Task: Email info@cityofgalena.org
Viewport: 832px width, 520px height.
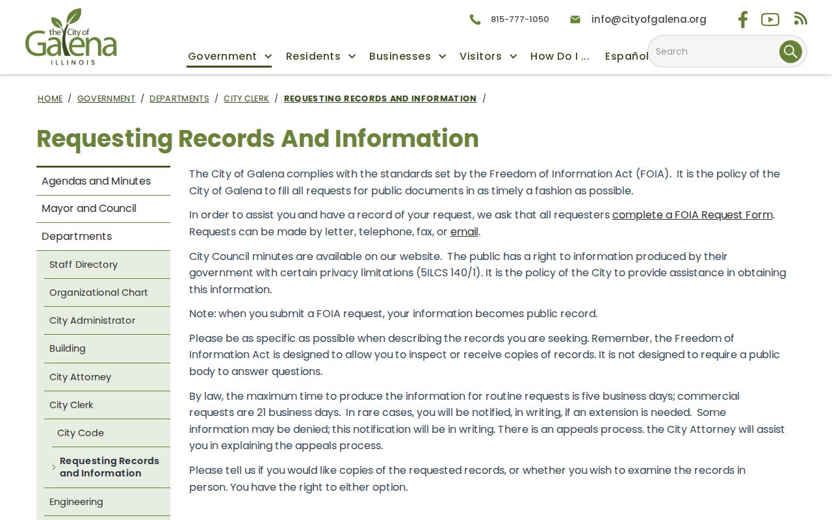Action: pos(649,19)
